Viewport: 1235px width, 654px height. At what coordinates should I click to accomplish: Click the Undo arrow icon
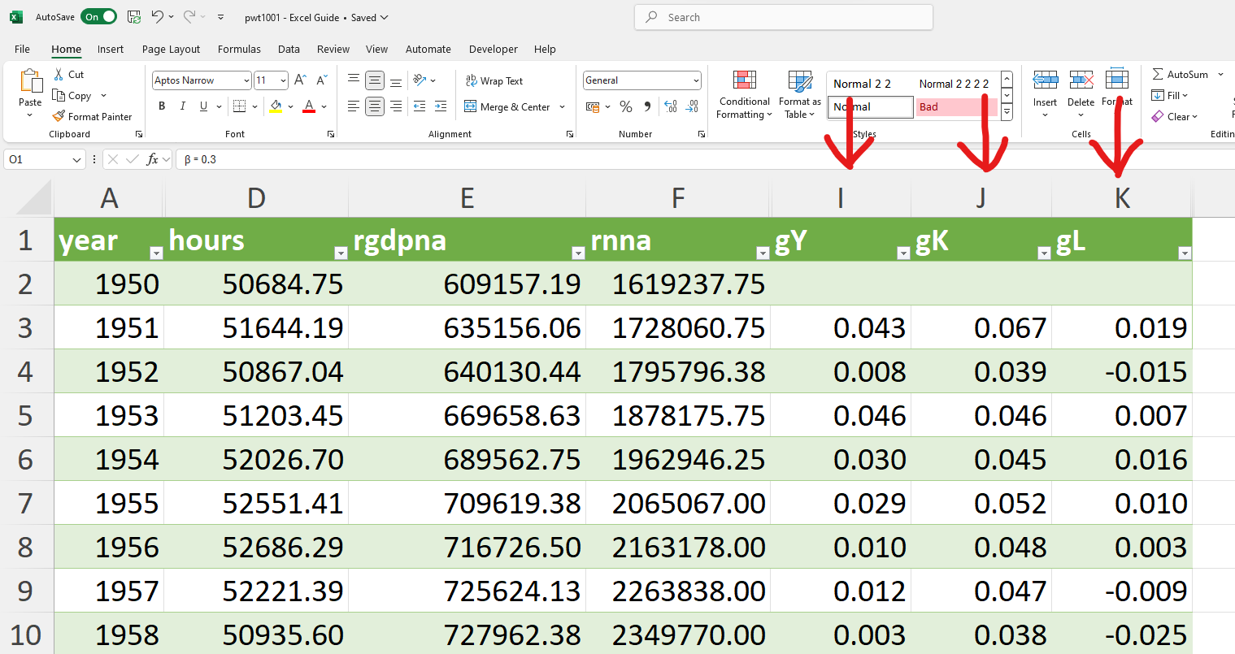click(x=158, y=17)
